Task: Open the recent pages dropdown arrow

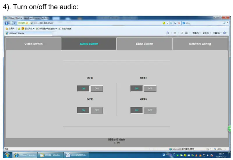Action: point(15,23)
